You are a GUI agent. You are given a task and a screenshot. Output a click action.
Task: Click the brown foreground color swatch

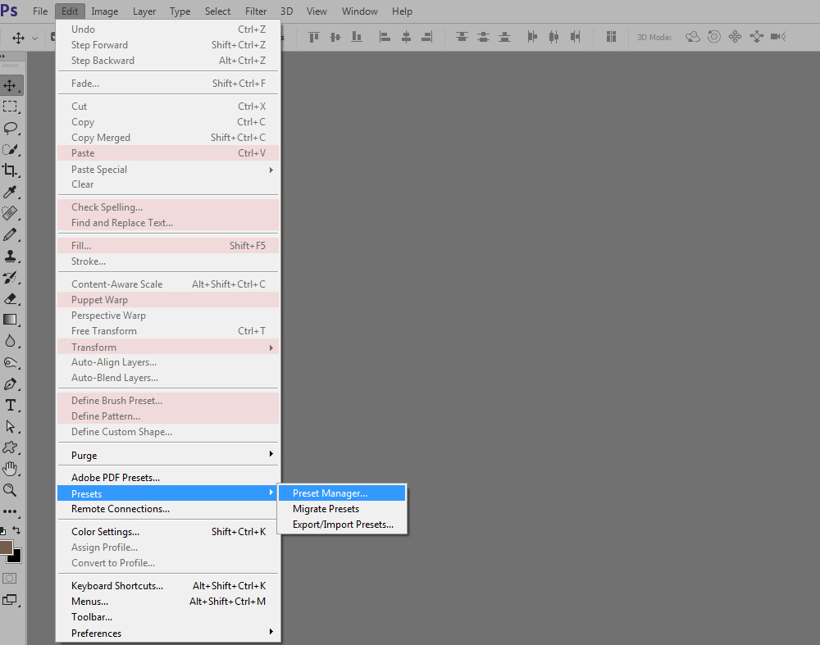pos(6,547)
